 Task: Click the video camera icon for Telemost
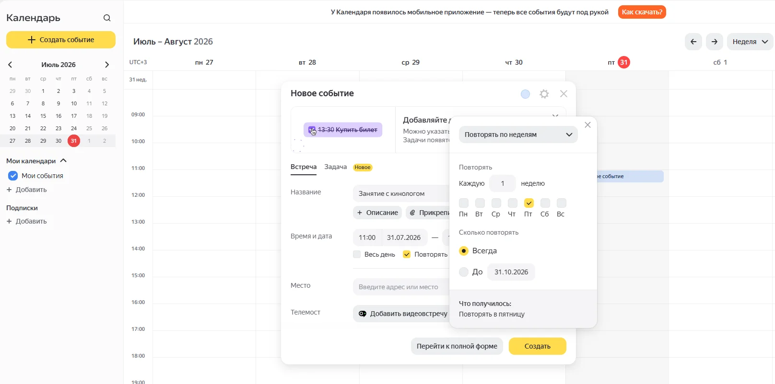point(363,314)
